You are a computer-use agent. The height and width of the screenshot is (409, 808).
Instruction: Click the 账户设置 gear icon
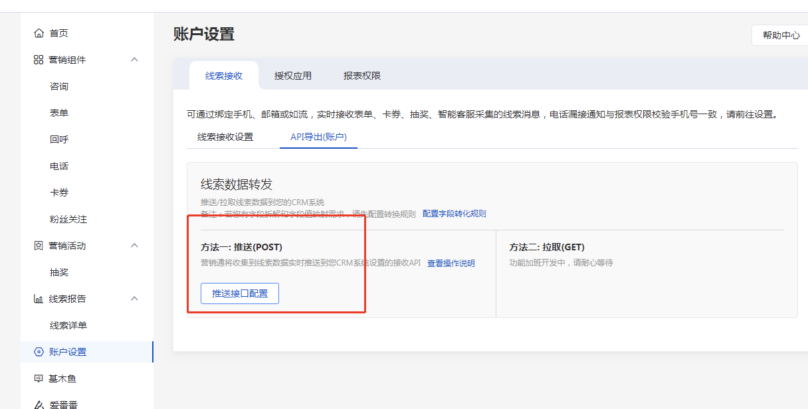39,352
